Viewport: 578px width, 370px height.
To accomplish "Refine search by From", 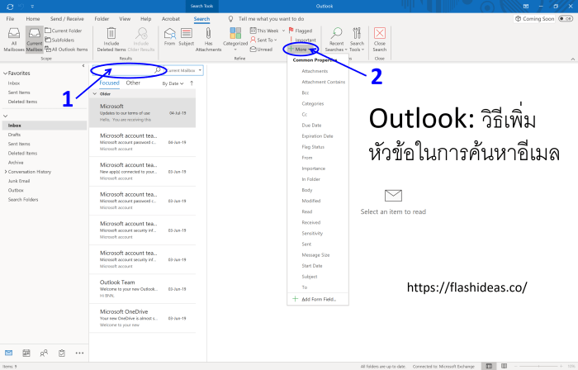I will pos(169,37).
